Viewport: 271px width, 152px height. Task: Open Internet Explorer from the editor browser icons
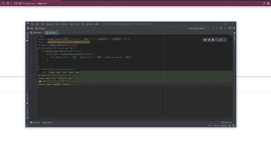221,40
